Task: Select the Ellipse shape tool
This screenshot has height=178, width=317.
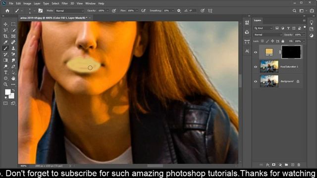Action: click(5, 78)
